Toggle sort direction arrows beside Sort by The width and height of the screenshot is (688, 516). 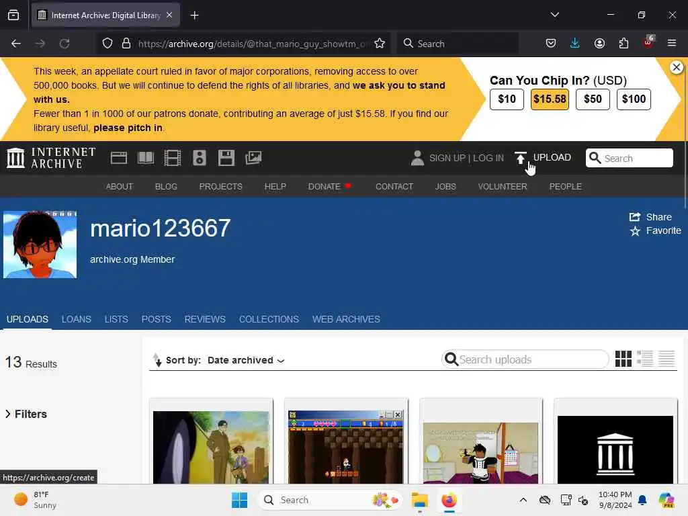point(157,360)
